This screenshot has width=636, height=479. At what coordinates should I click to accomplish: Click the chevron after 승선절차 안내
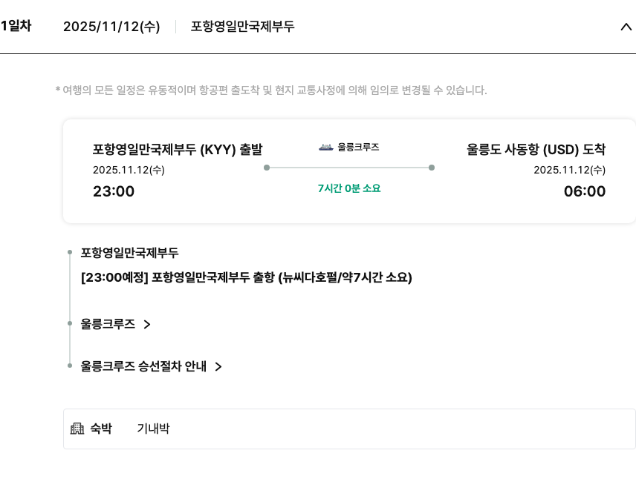(218, 366)
